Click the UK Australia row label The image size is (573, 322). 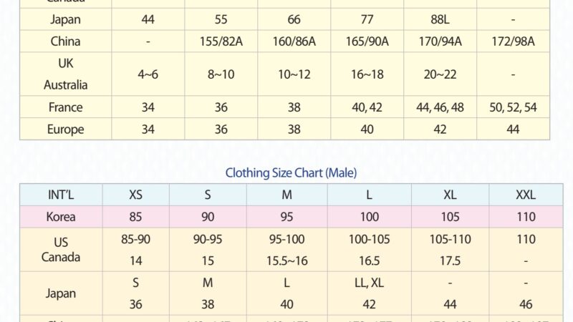point(66,74)
